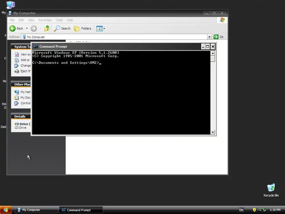Click the Eject this disk link
The width and height of the screenshot is (285, 214).
pyautogui.click(x=26, y=71)
